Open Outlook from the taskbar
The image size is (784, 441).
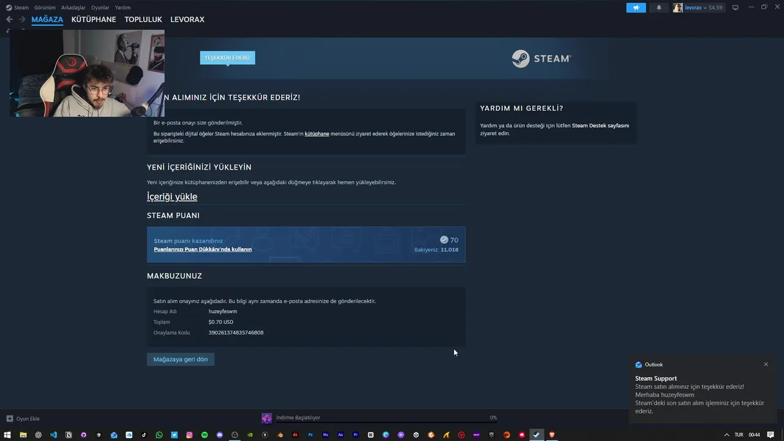[114, 435]
